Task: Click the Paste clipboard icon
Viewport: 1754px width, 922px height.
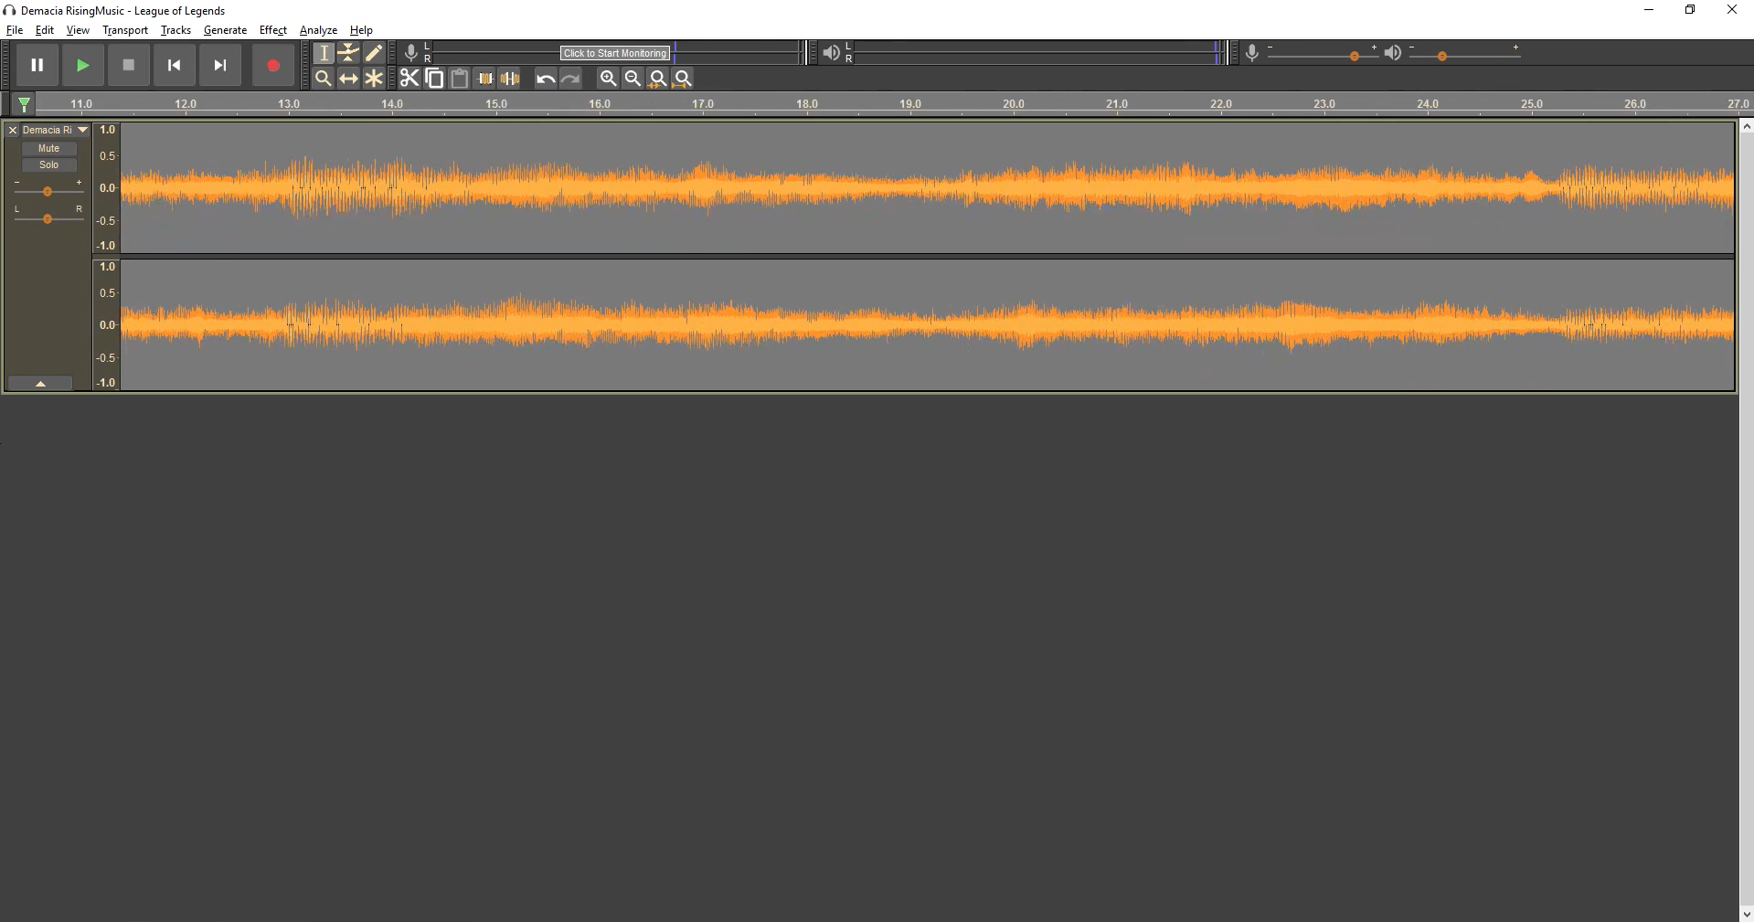Action: [460, 79]
